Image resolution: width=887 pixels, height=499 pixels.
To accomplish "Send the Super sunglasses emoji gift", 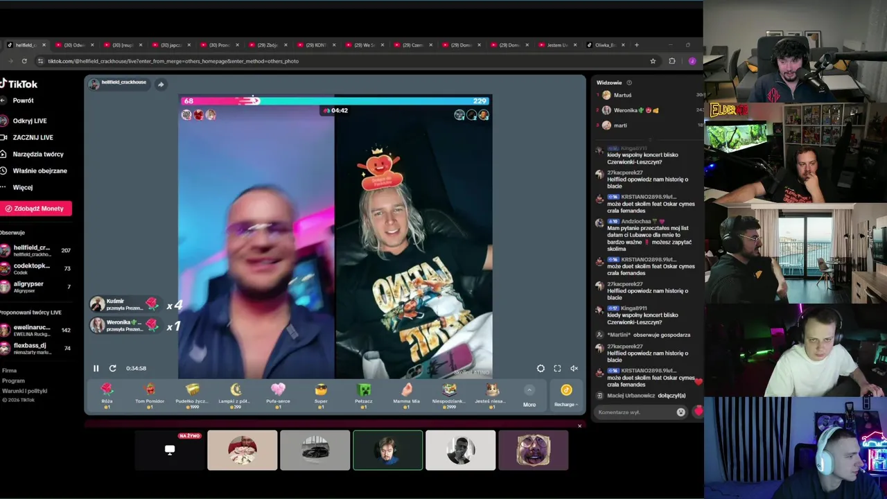I will point(321,395).
